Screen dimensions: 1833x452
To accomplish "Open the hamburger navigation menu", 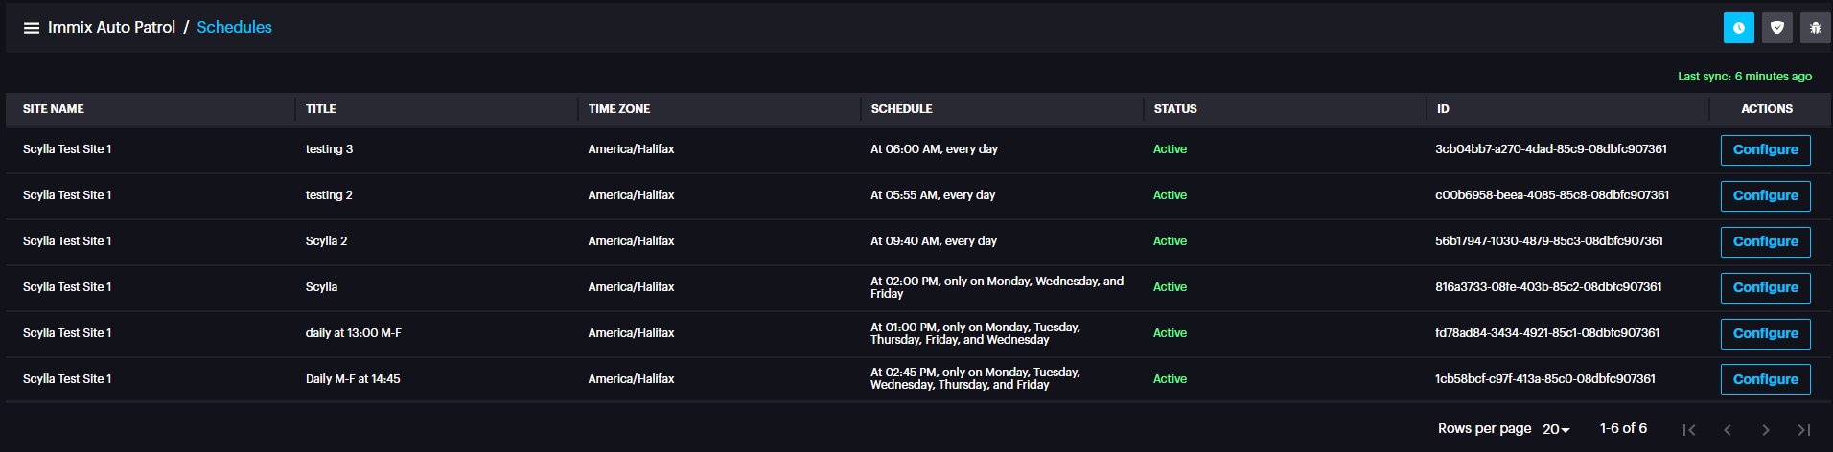I will pyautogui.click(x=32, y=28).
